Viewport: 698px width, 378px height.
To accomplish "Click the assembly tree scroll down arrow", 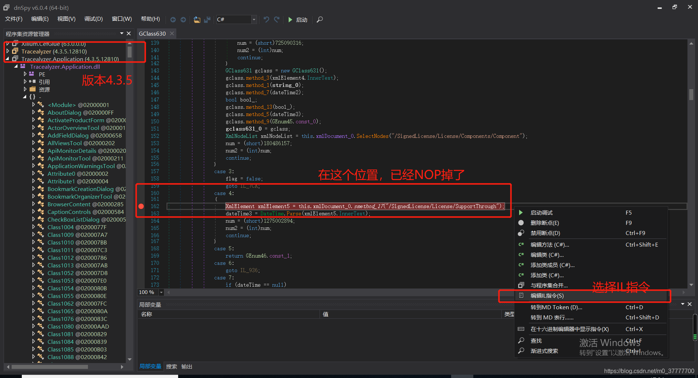I will click(x=129, y=359).
